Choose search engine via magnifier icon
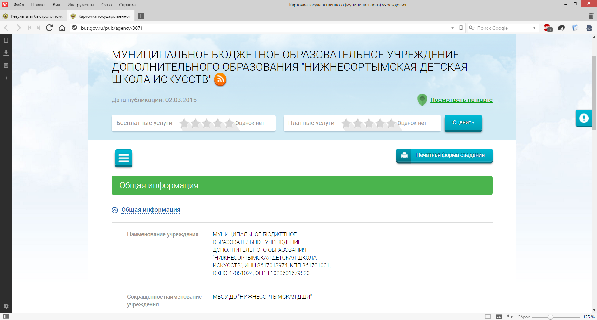597x320 pixels. point(472,28)
